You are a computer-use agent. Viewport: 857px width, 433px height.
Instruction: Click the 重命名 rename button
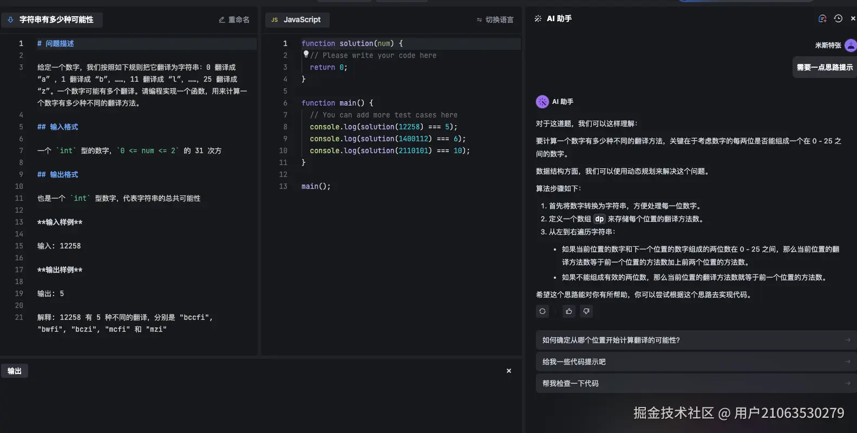(234, 19)
